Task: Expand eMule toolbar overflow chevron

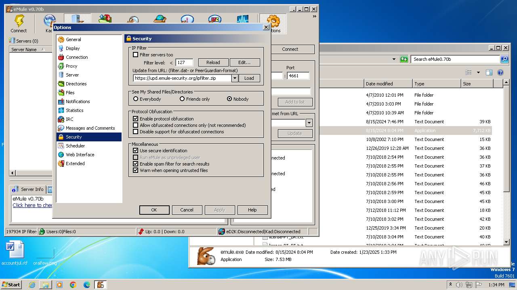Action: tap(315, 17)
